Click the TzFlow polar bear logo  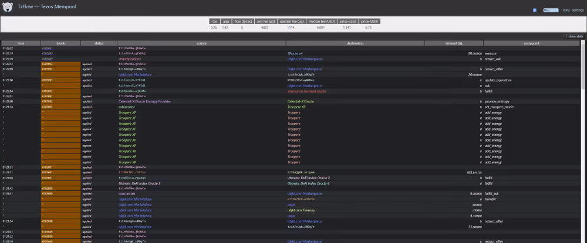[8, 7]
